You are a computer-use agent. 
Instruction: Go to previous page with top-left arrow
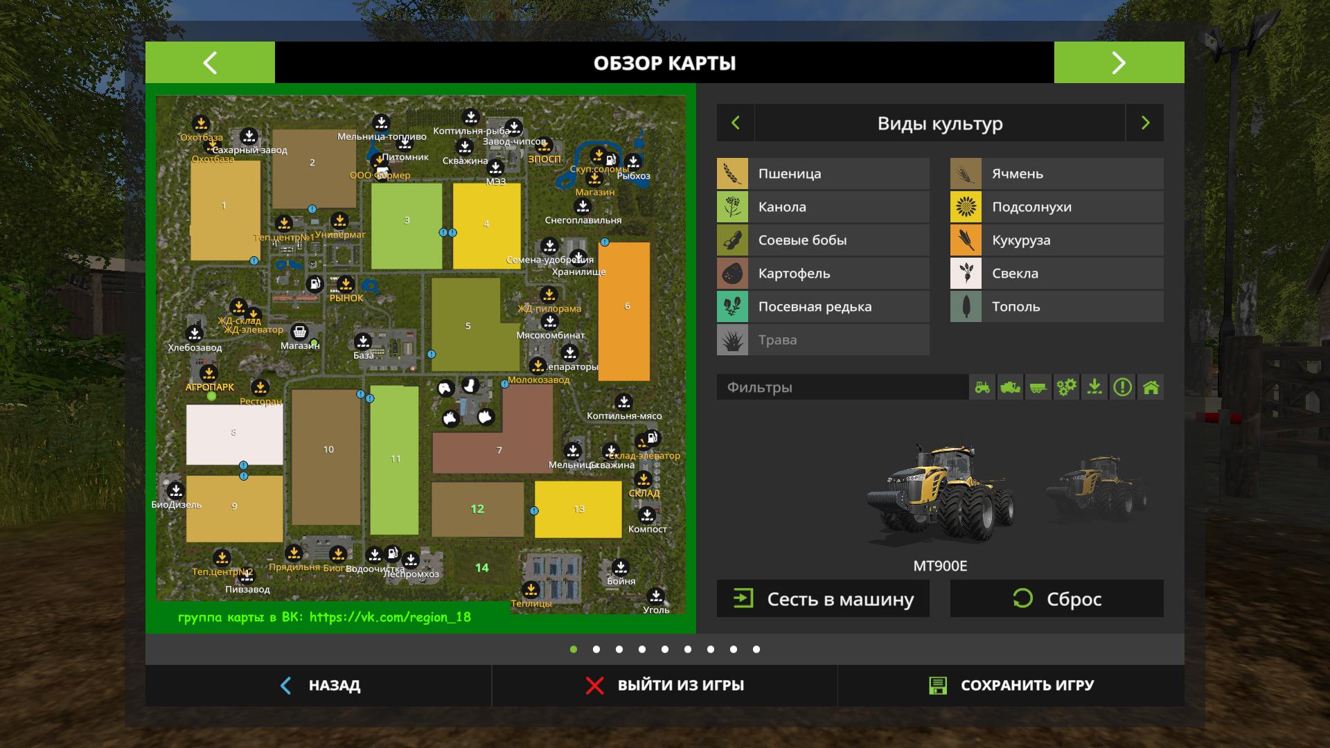[210, 62]
